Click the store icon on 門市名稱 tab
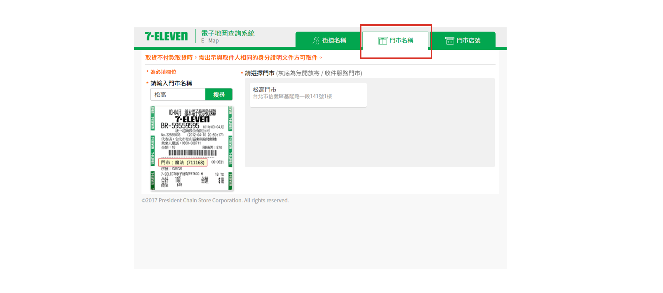The image size is (663, 293). (382, 41)
